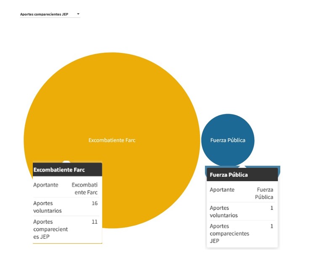
Task: Click Aportes comparecientes JEP value 1 in Fuerza Pública tooltip
Action: (x=271, y=226)
